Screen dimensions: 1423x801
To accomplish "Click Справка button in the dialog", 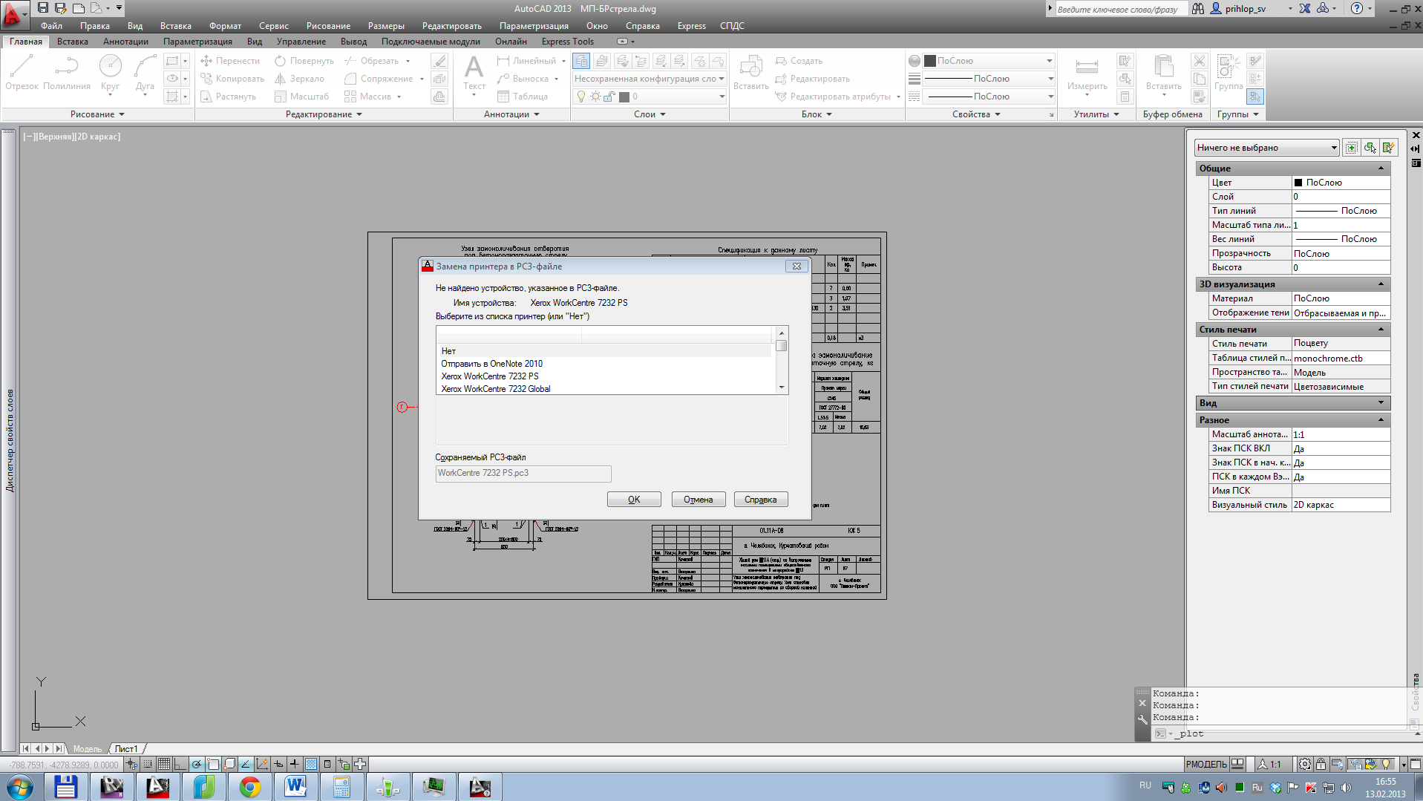I will point(761,500).
